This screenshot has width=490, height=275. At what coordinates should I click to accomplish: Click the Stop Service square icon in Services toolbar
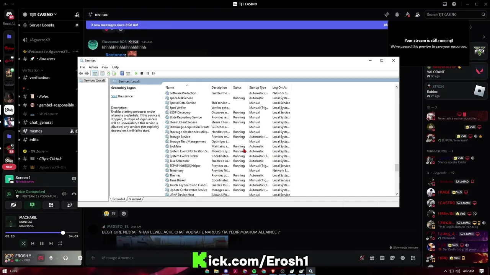coord(142,73)
